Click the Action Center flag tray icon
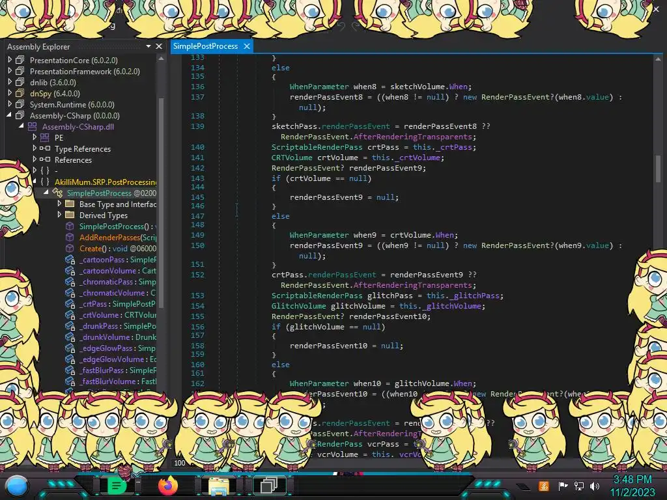The height and width of the screenshot is (500, 667). (x=563, y=486)
